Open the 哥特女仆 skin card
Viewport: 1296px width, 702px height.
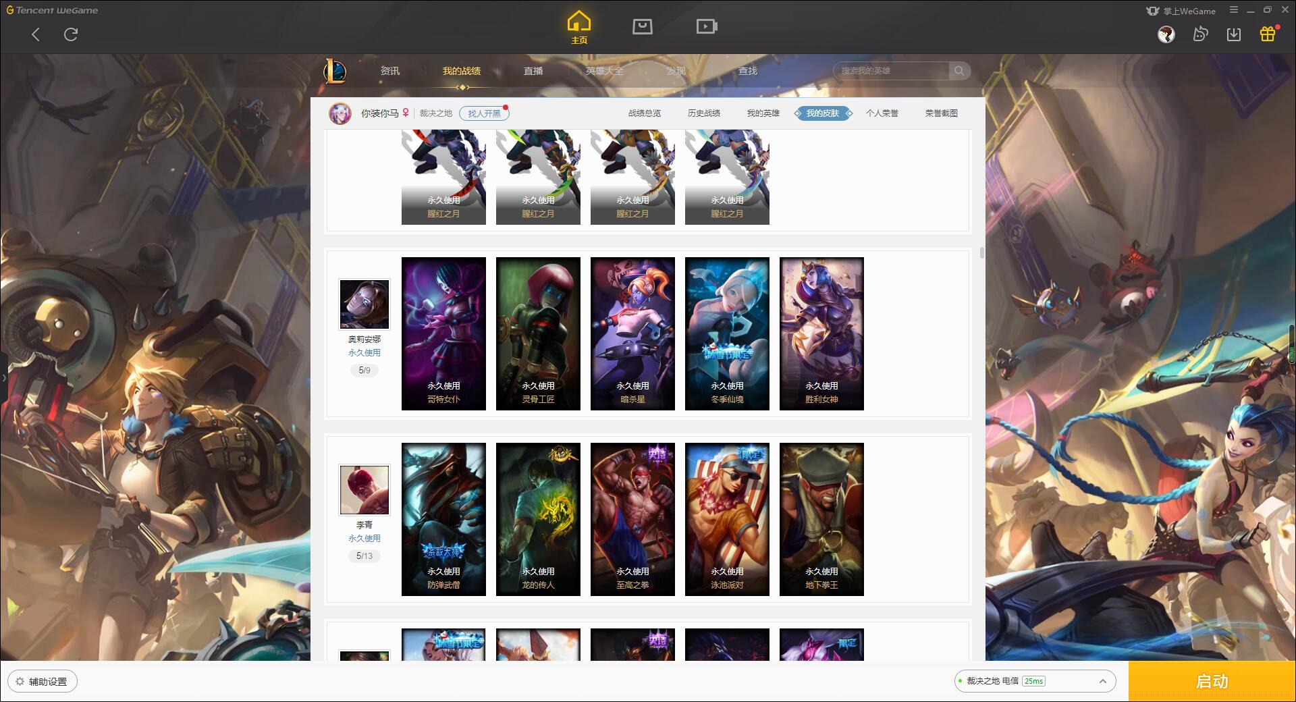[443, 333]
